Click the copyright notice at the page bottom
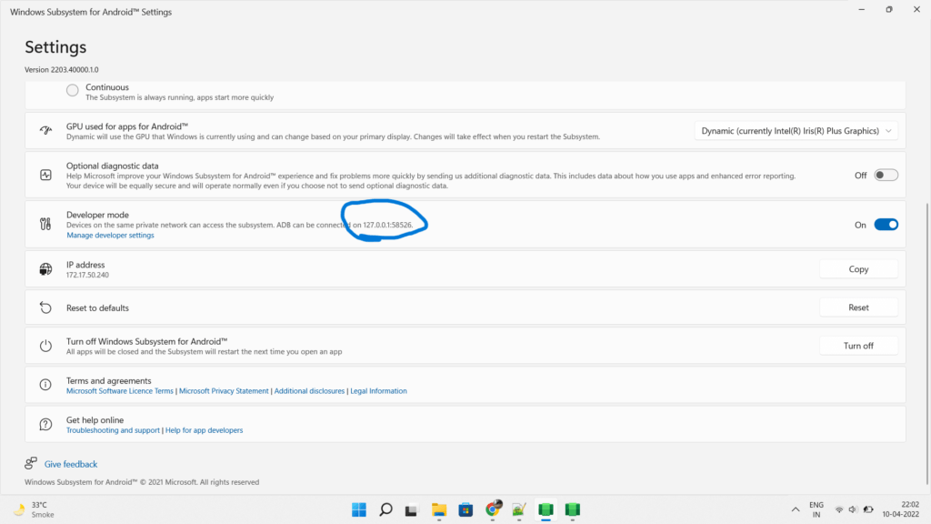 pyautogui.click(x=142, y=482)
